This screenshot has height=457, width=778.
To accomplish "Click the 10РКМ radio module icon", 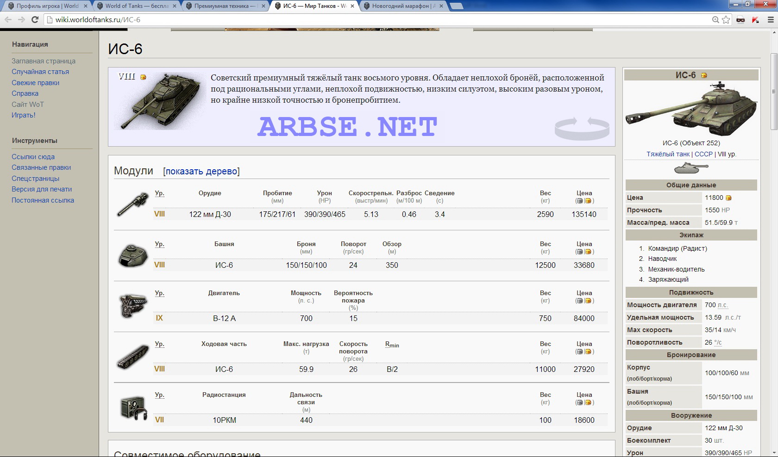I will pyautogui.click(x=133, y=408).
